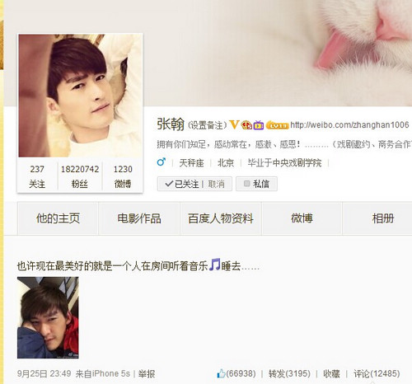412x384 pixels.
Task: Open comments via 评论(12485)
Action: click(377, 373)
